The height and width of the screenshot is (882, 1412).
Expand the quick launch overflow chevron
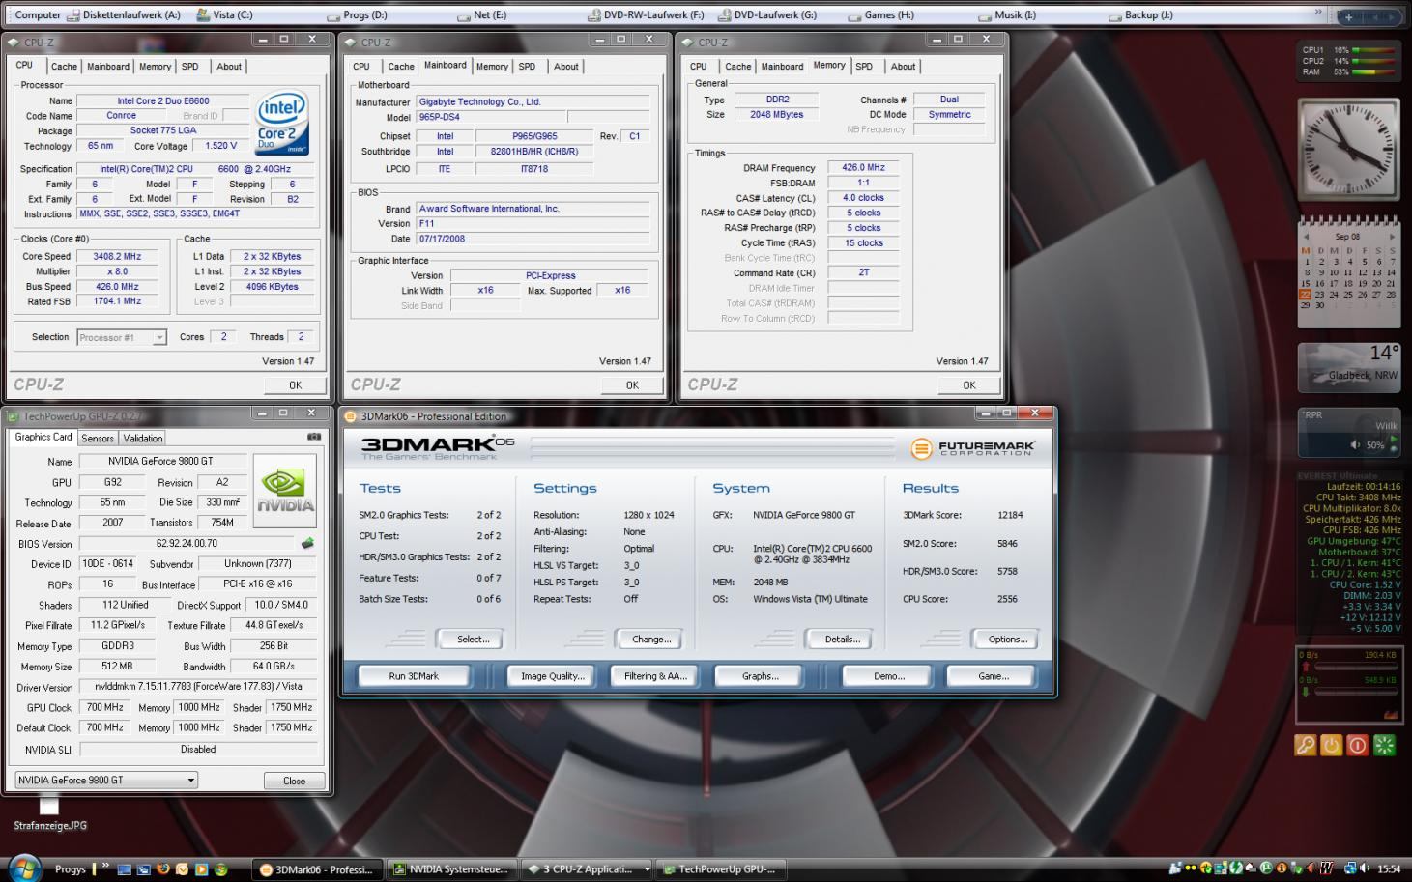tap(105, 867)
